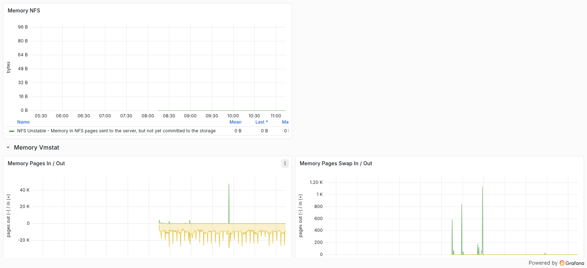Click the Memory Pages In / Out panel title
The width and height of the screenshot is (587, 268).
pos(36,163)
